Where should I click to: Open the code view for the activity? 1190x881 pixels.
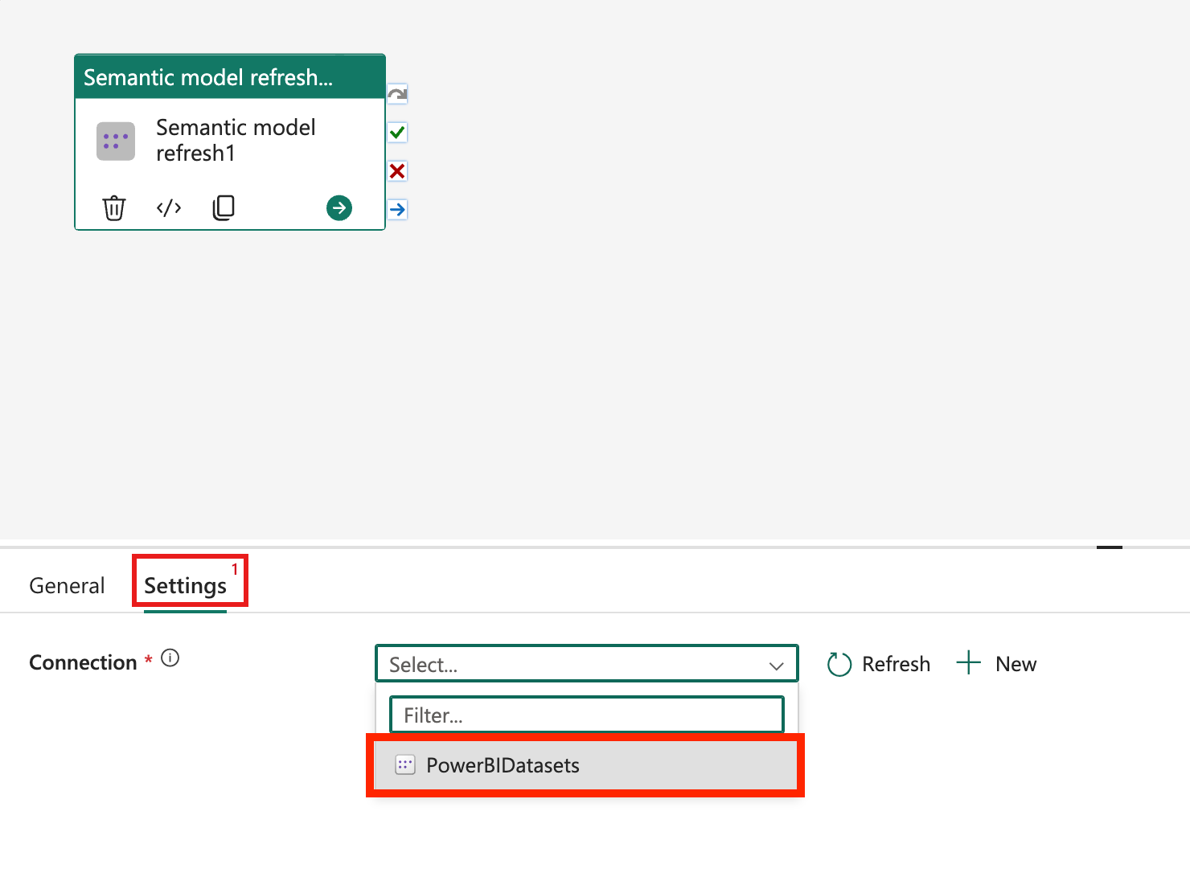click(x=169, y=207)
